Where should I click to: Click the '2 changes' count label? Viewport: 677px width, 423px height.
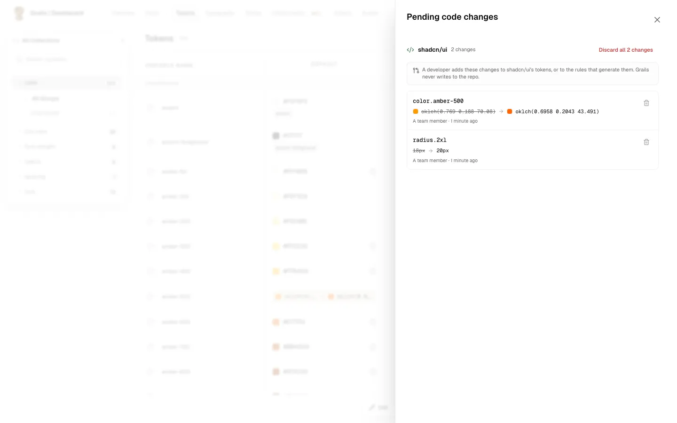click(x=463, y=49)
